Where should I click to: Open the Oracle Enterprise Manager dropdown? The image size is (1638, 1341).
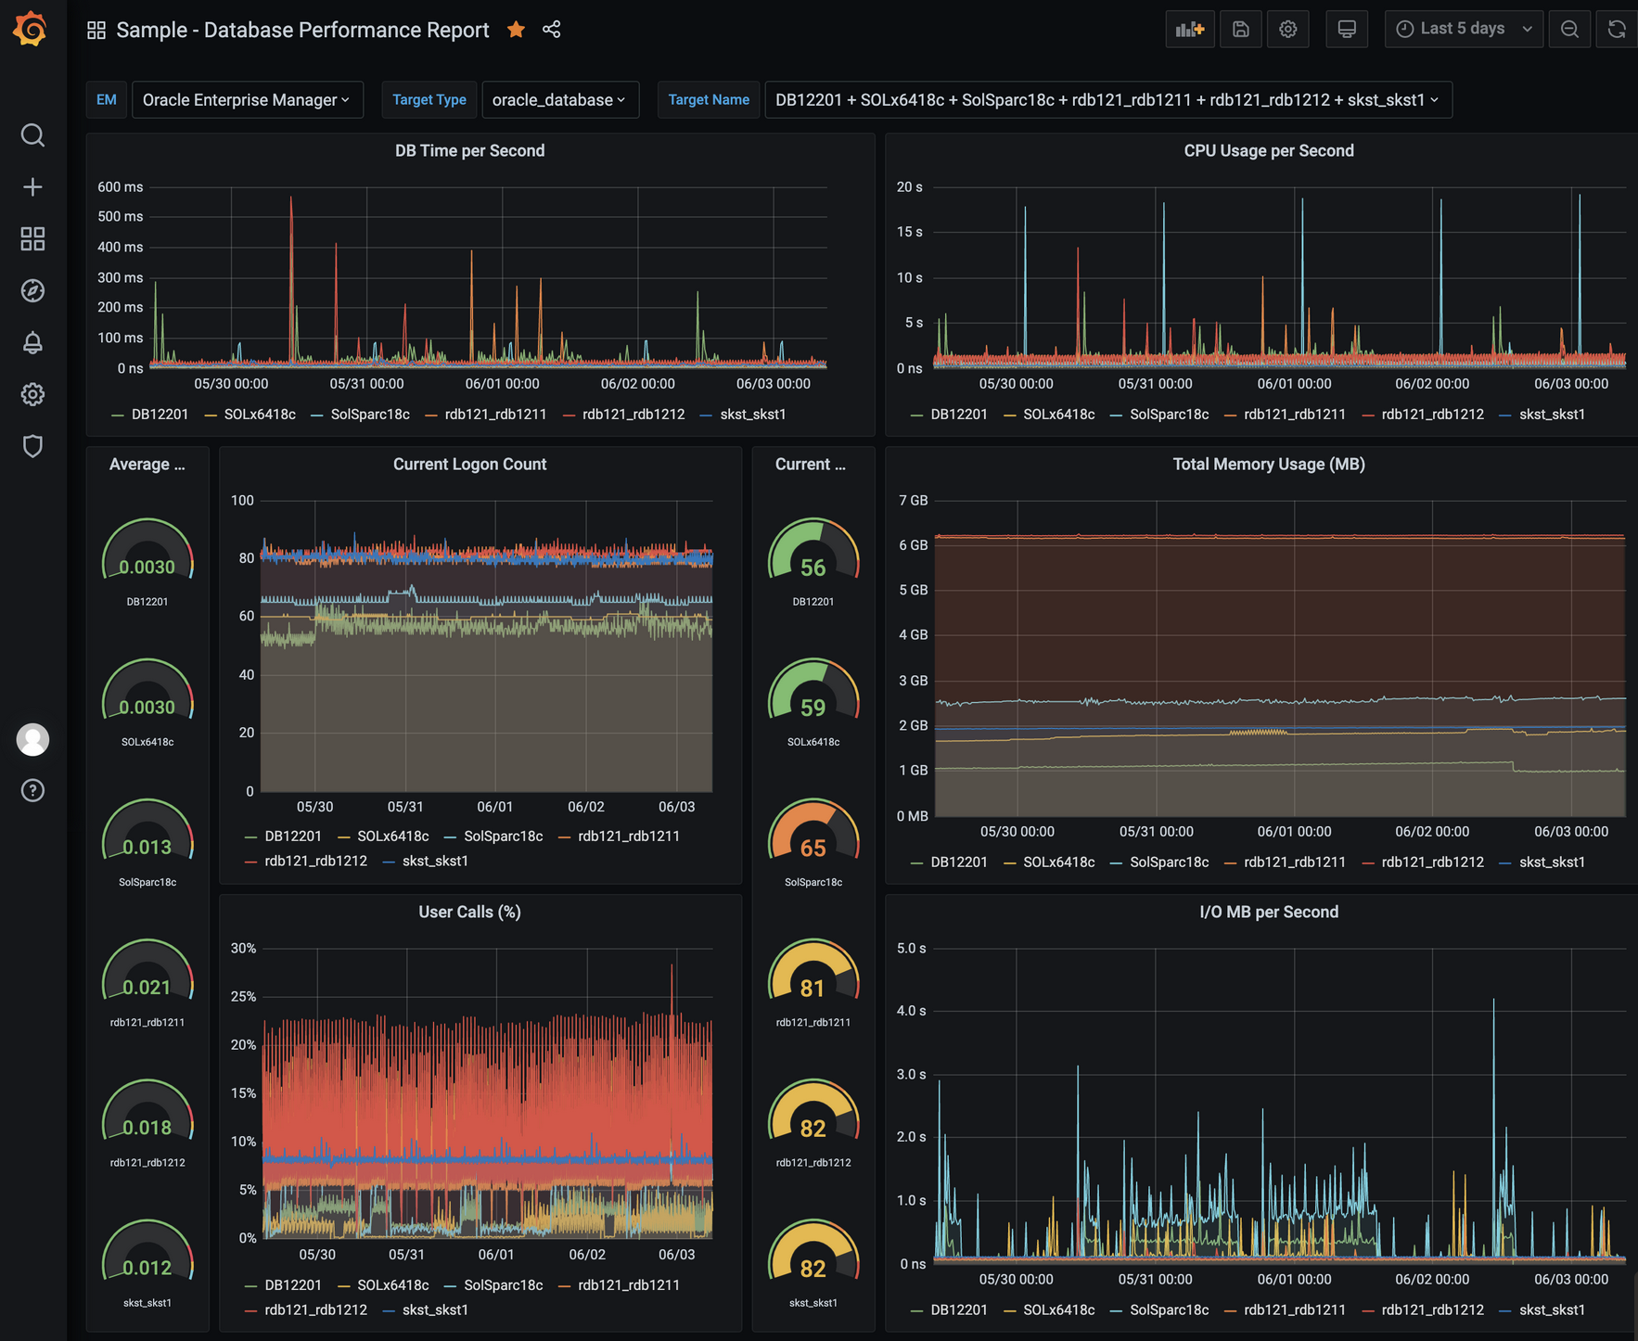tap(247, 100)
